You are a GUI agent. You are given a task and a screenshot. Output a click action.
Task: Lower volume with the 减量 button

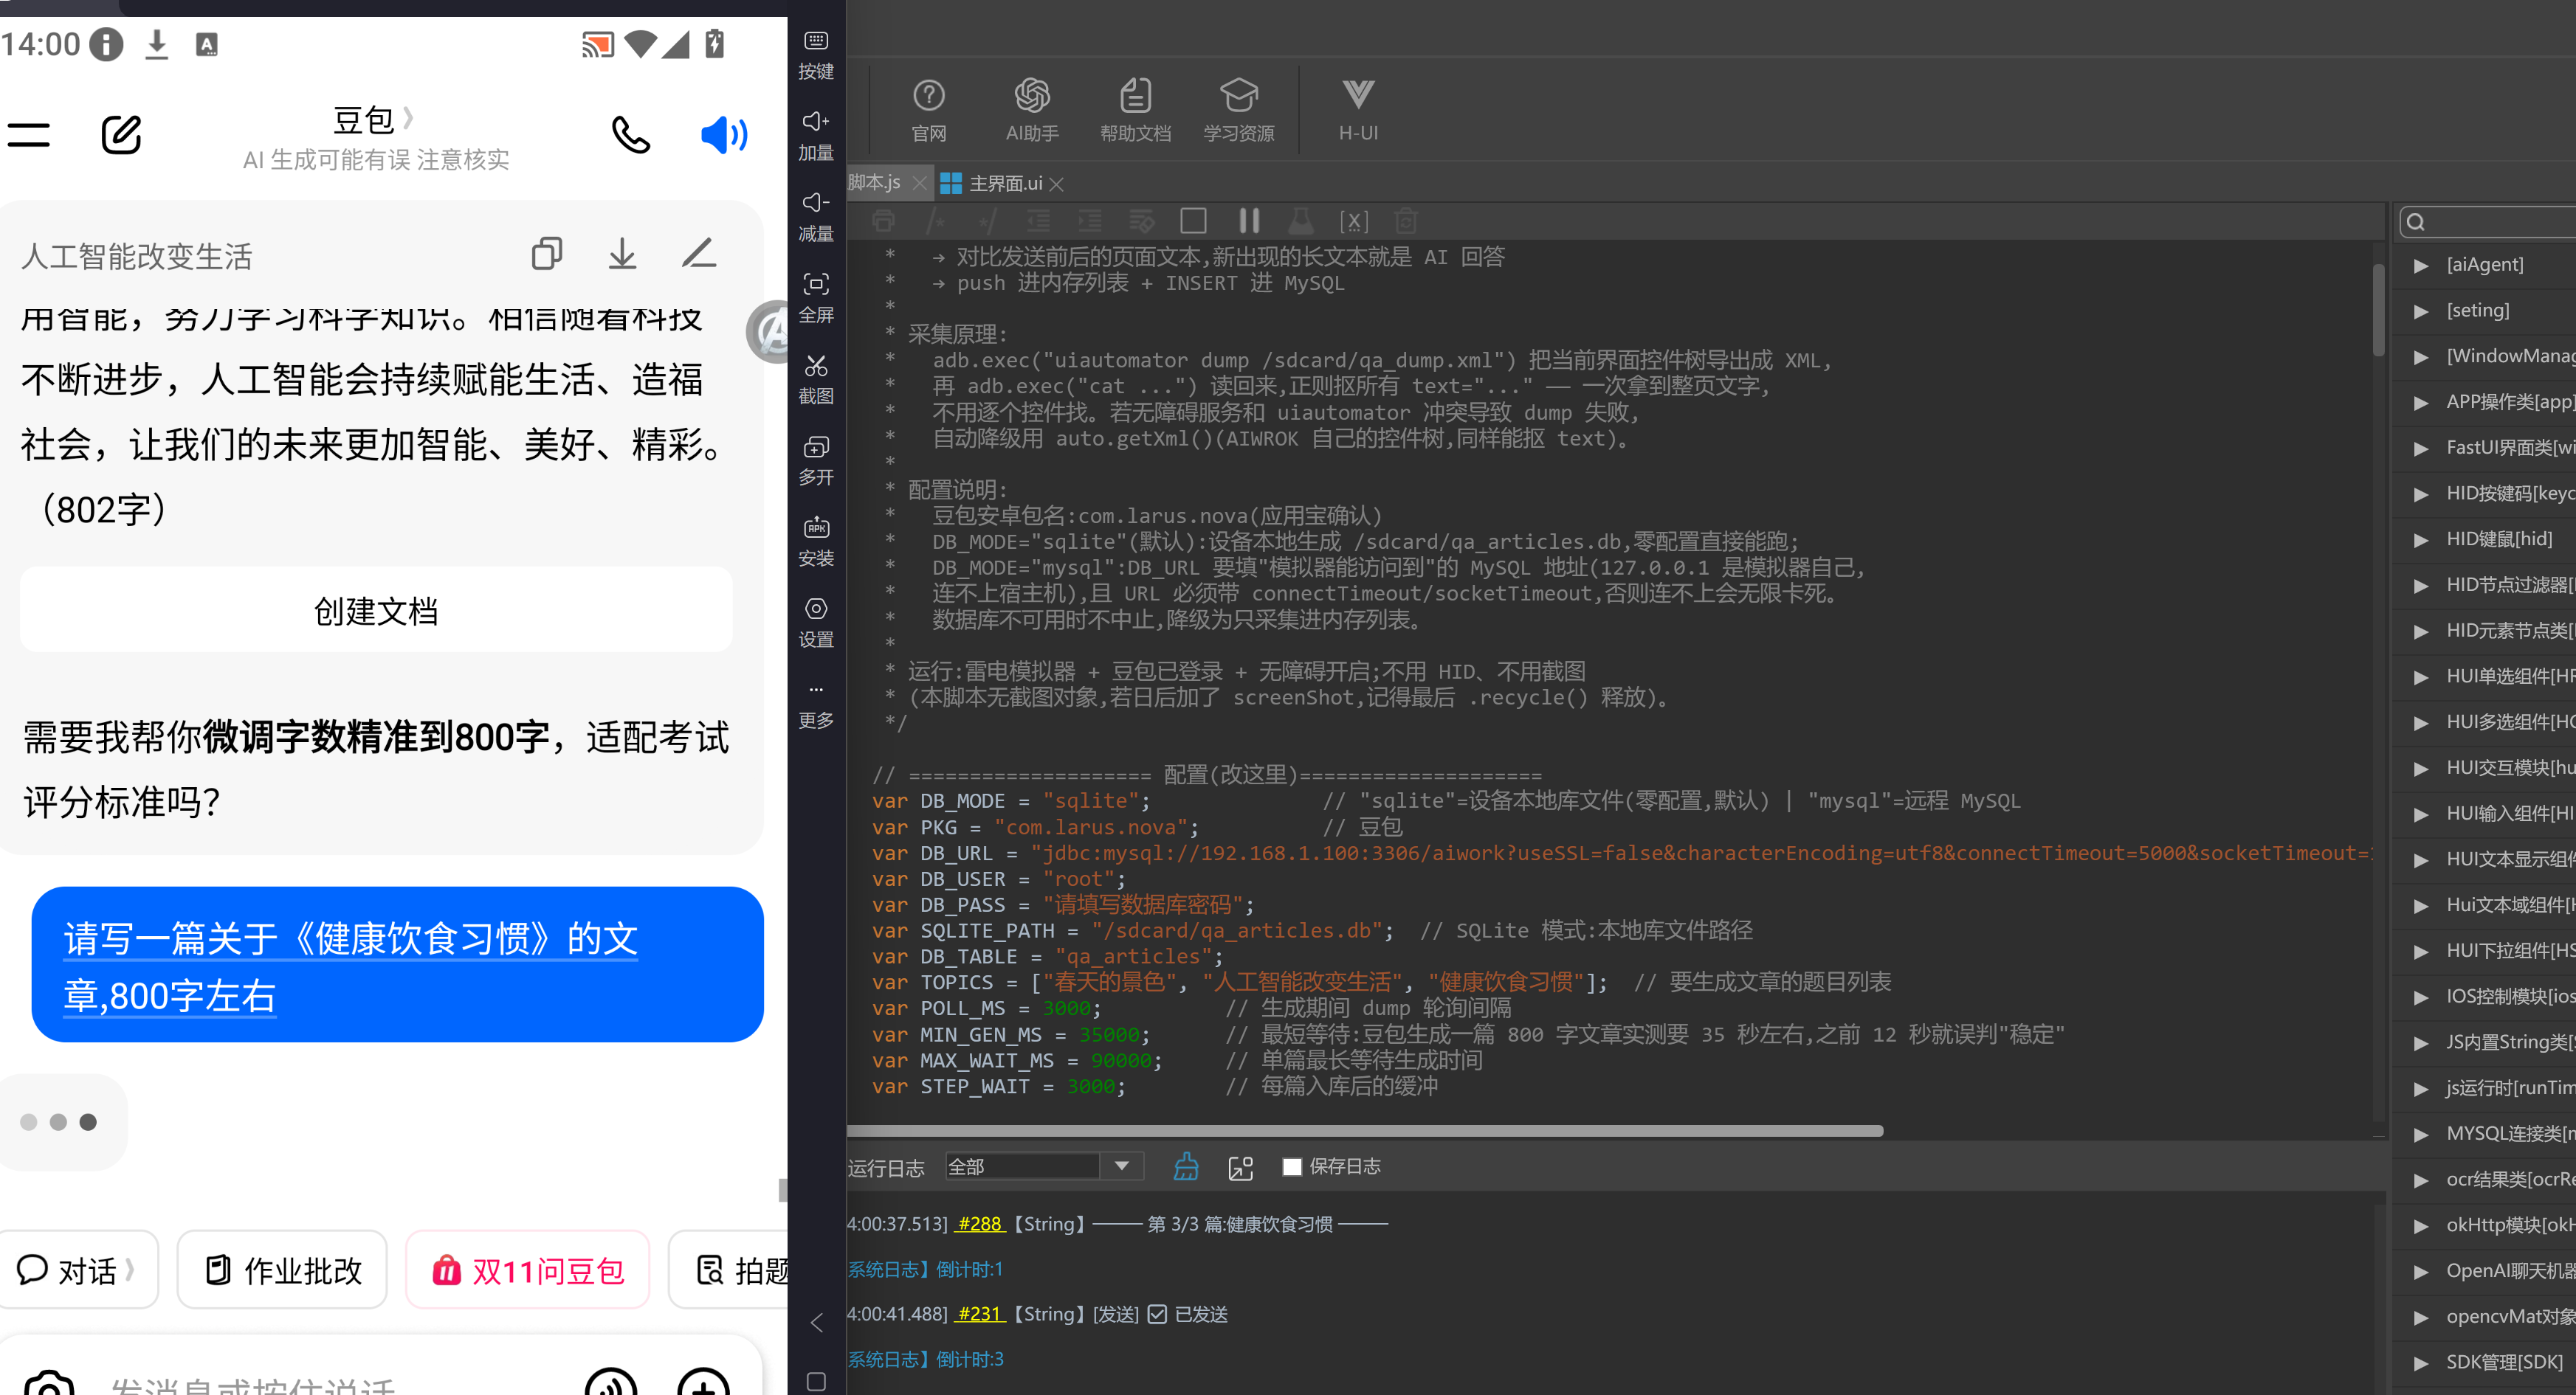tap(816, 217)
